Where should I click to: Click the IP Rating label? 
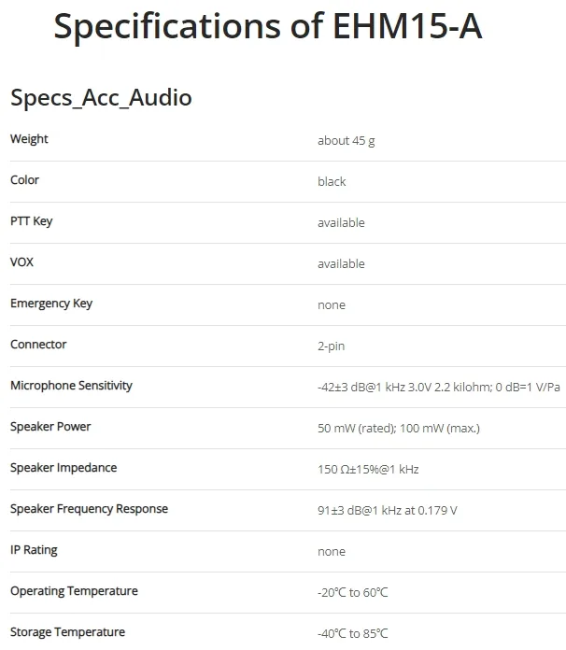pos(34,550)
